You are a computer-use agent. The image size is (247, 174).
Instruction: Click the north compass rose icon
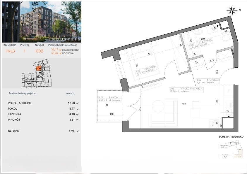click(x=232, y=10)
